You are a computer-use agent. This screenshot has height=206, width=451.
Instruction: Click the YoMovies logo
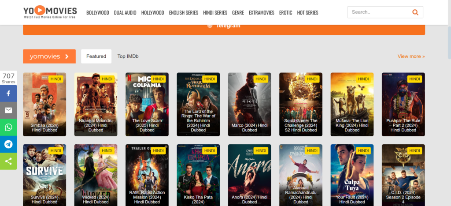click(50, 12)
